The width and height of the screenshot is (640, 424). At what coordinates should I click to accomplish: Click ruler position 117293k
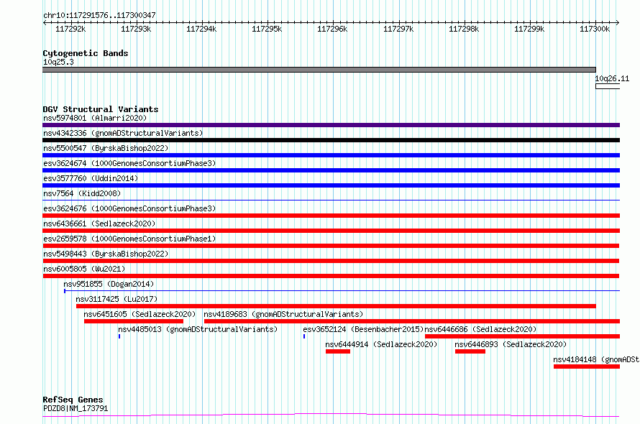(x=136, y=29)
